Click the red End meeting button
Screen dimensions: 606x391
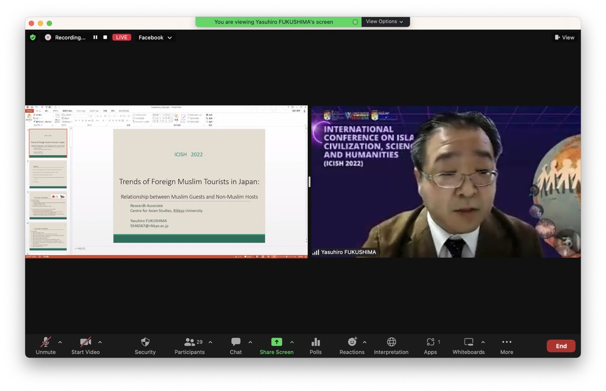(x=561, y=346)
